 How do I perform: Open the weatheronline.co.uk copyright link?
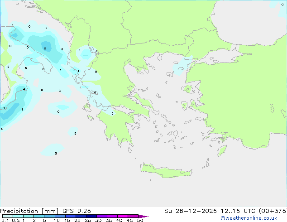tap(249, 218)
